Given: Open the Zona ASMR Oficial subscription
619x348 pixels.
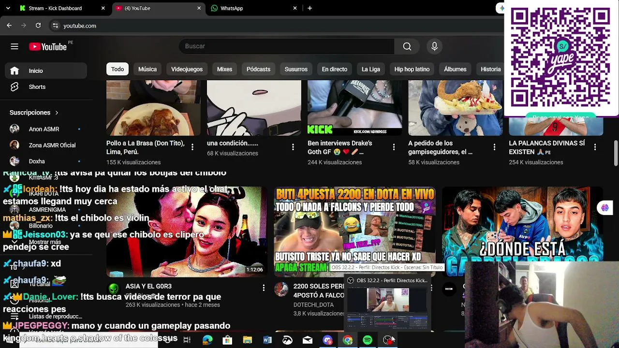Looking at the screenshot, I should [x=46, y=145].
